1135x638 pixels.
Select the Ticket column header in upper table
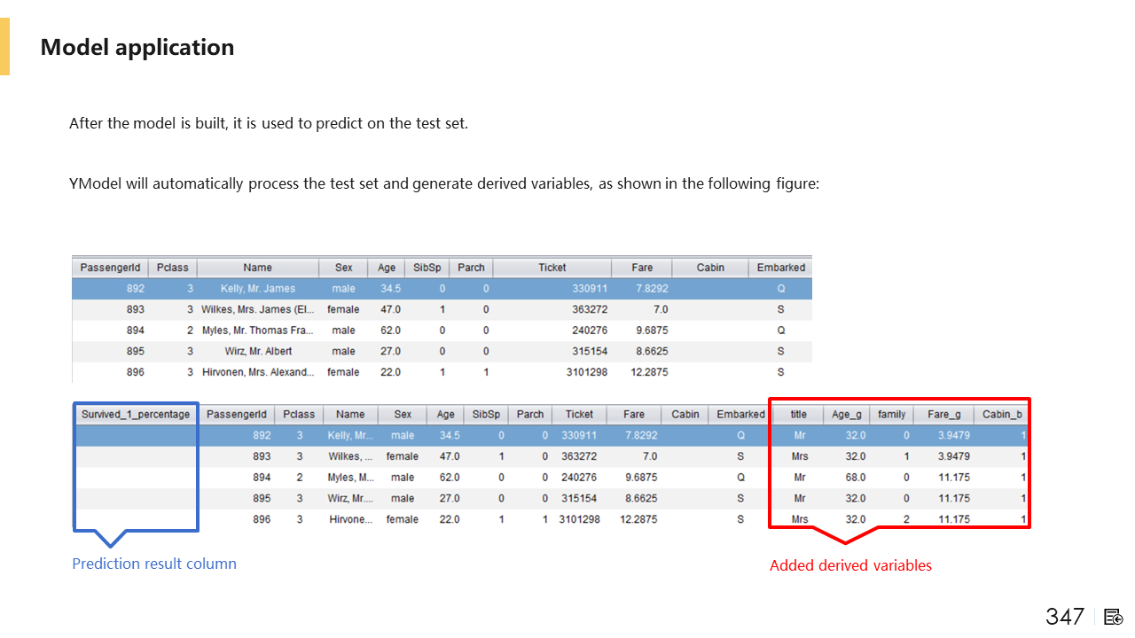pos(552,267)
